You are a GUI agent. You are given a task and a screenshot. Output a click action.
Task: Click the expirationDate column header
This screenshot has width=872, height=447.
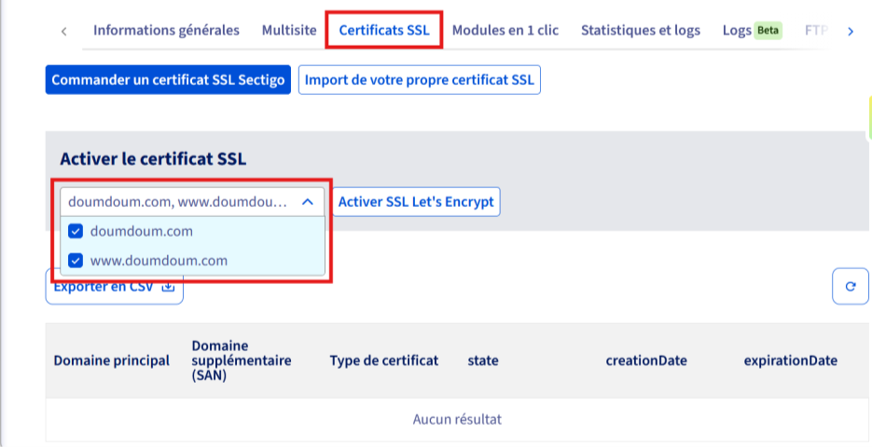(x=790, y=360)
